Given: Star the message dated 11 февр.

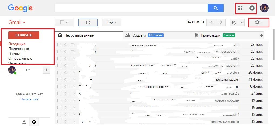Looking at the screenshot, I should coord(66,80).
